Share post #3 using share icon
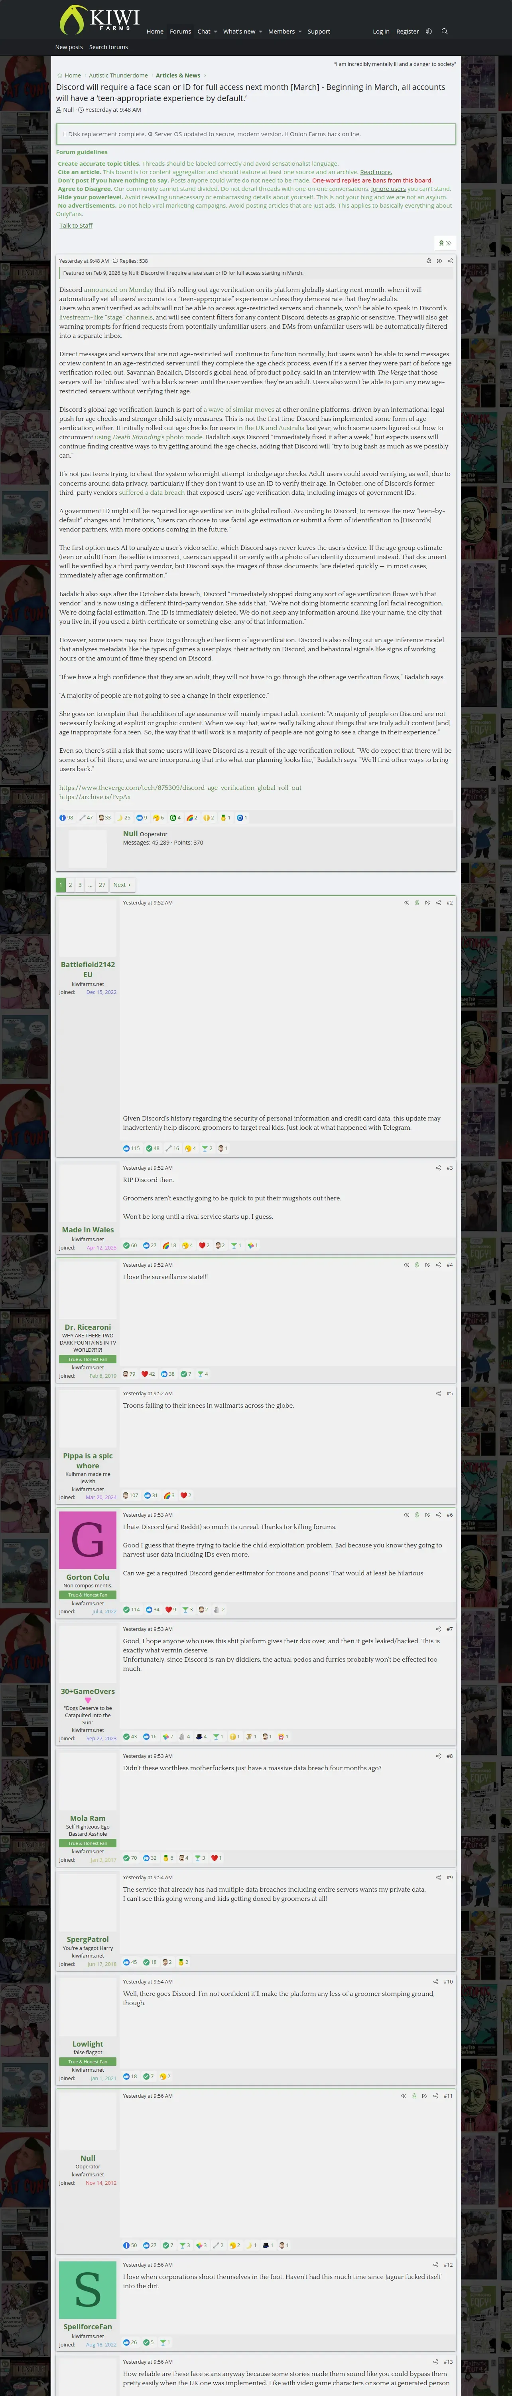512x2396 pixels. [x=439, y=1167]
